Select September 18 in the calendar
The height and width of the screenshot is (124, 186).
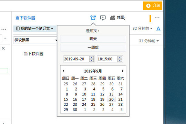coord(93,99)
